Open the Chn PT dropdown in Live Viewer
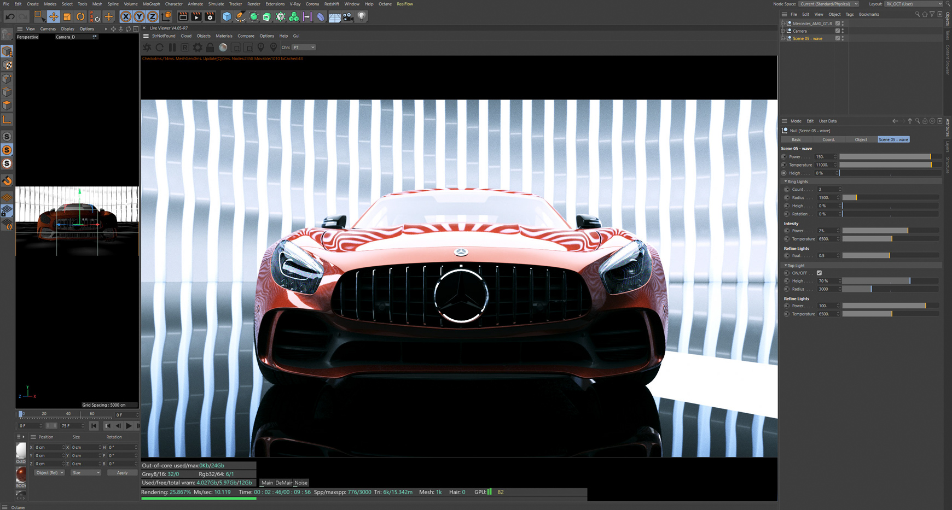Image resolution: width=952 pixels, height=510 pixels. (303, 47)
